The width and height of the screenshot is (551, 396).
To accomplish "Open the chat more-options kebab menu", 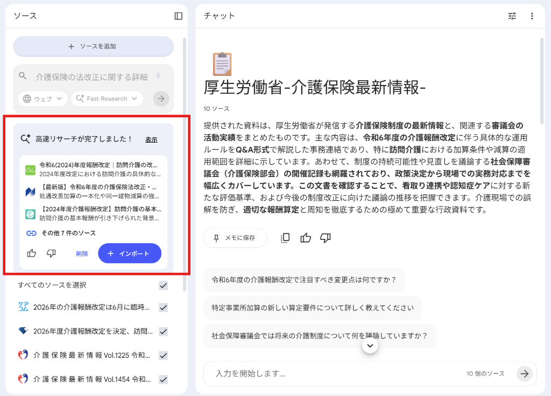I will 532,16.
